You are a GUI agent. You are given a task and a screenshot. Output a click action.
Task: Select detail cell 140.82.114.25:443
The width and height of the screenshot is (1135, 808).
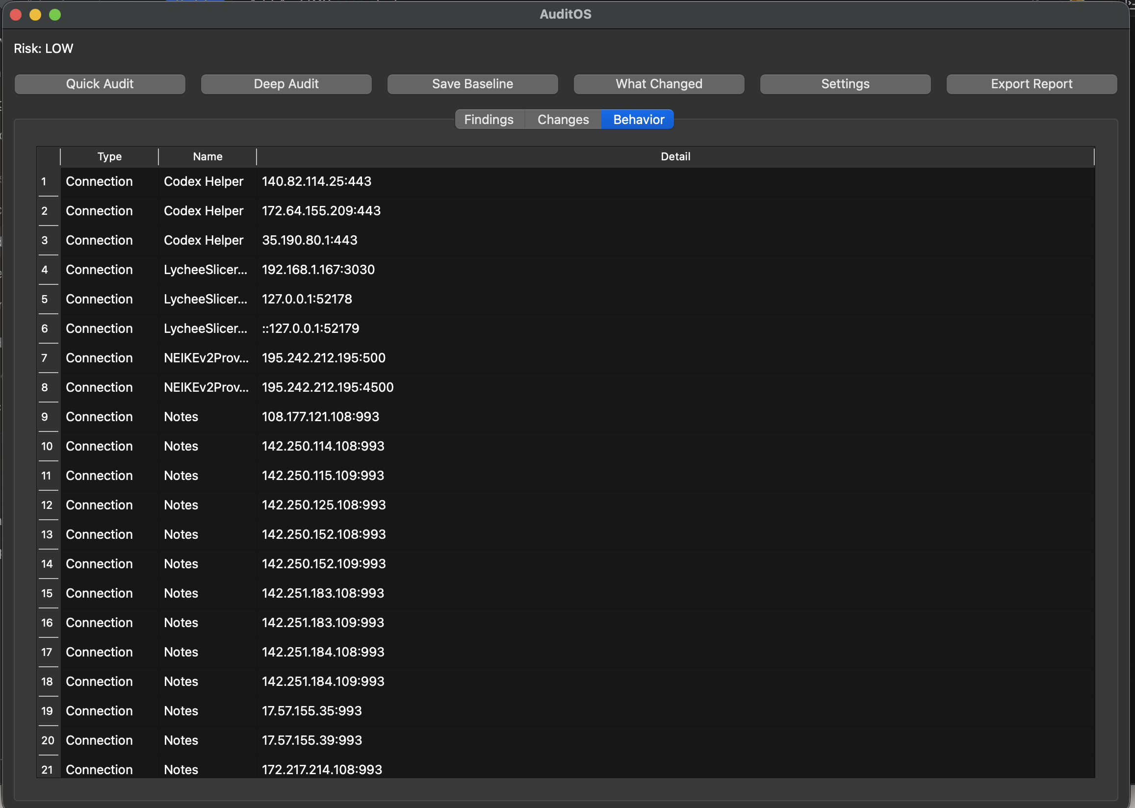tap(675, 181)
